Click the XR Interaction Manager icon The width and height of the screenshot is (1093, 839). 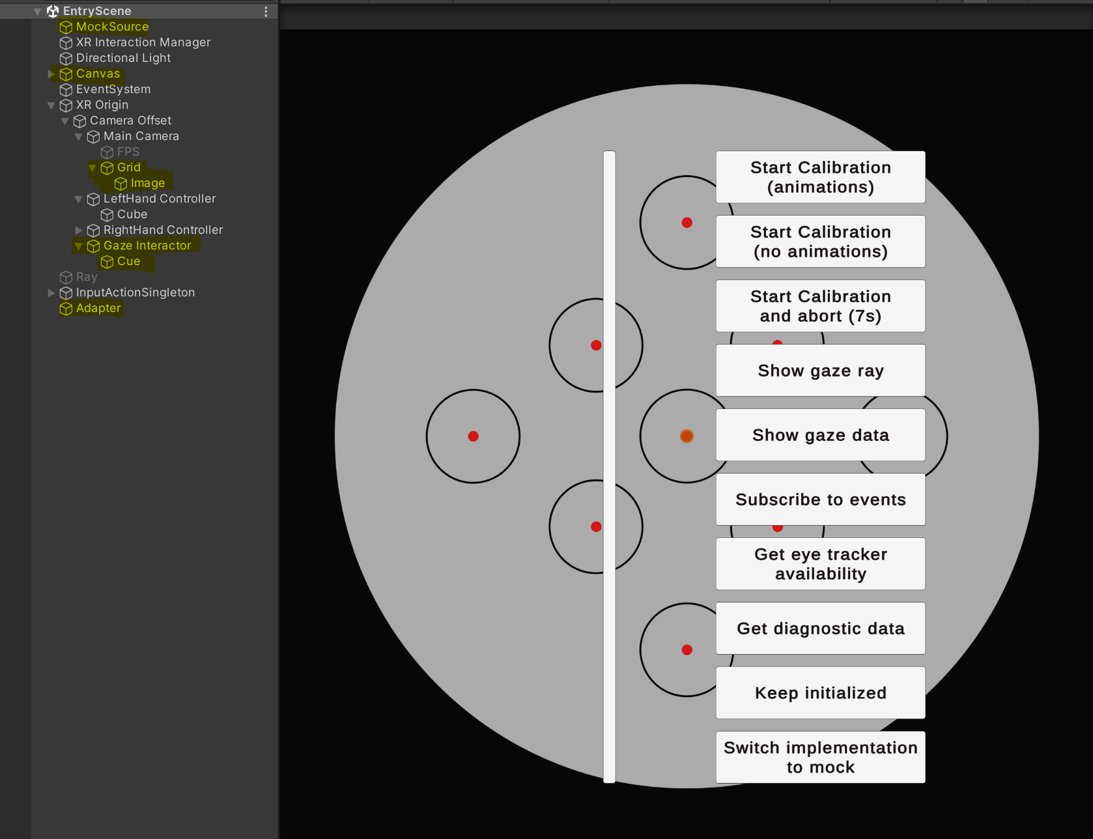pos(66,42)
